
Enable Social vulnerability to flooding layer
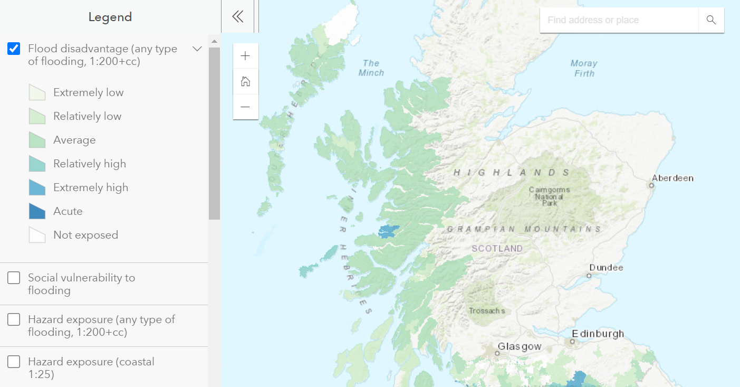14,278
